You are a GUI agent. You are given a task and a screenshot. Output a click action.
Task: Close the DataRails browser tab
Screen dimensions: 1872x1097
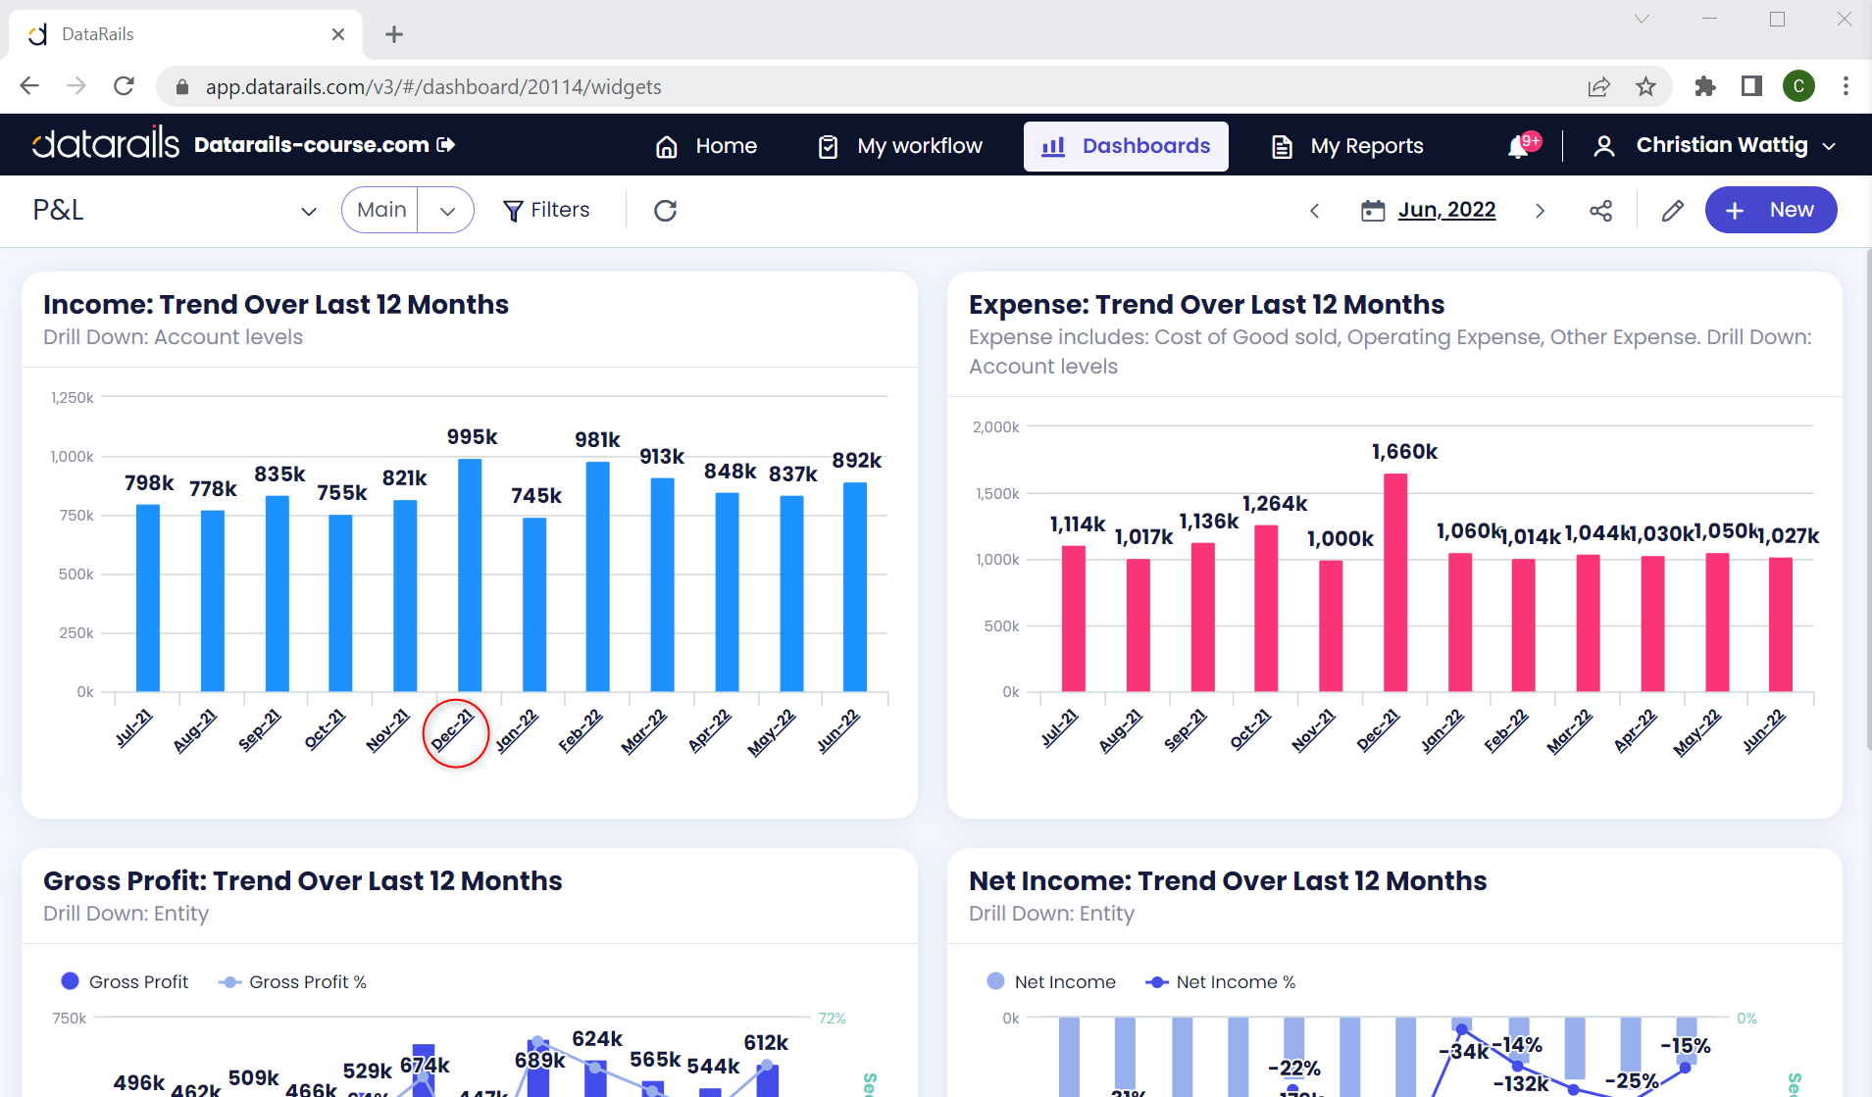(338, 34)
